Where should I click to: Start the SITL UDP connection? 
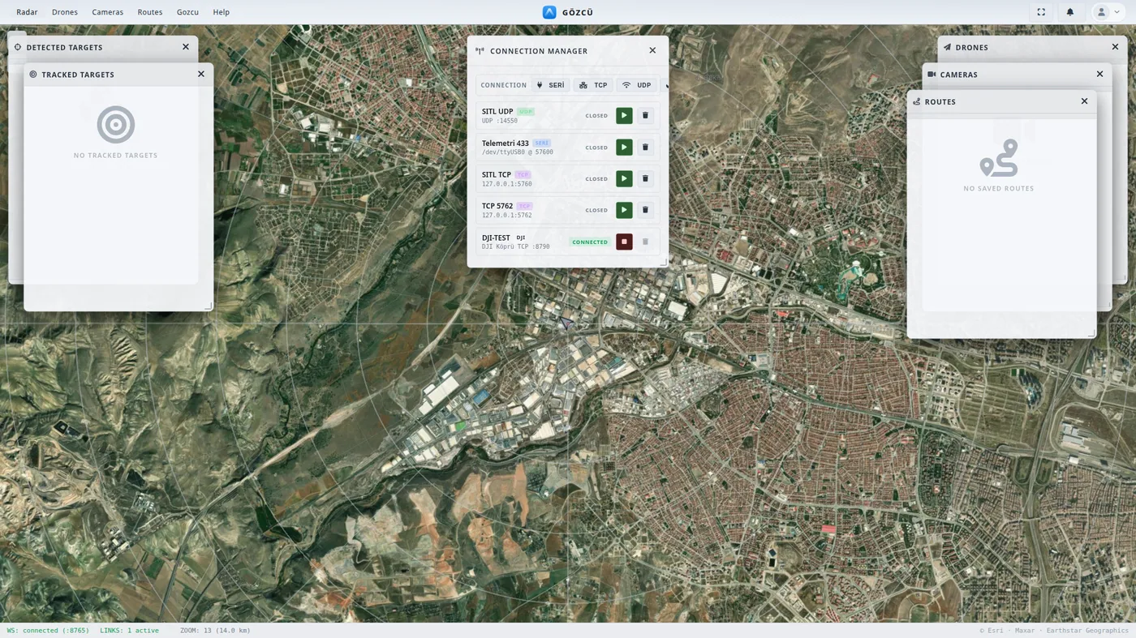tap(624, 115)
